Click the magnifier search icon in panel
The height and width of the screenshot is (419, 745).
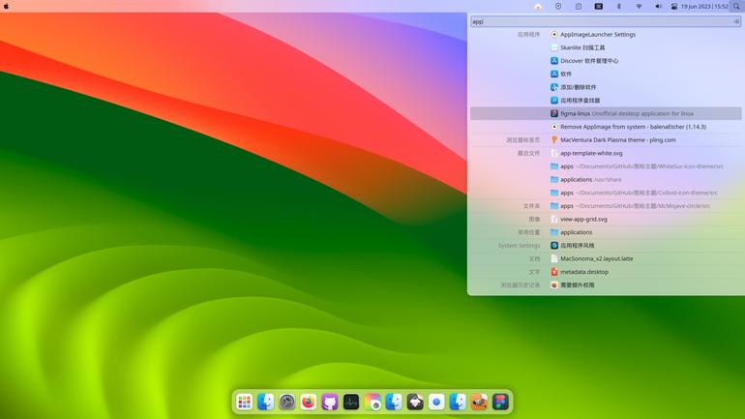[736, 7]
